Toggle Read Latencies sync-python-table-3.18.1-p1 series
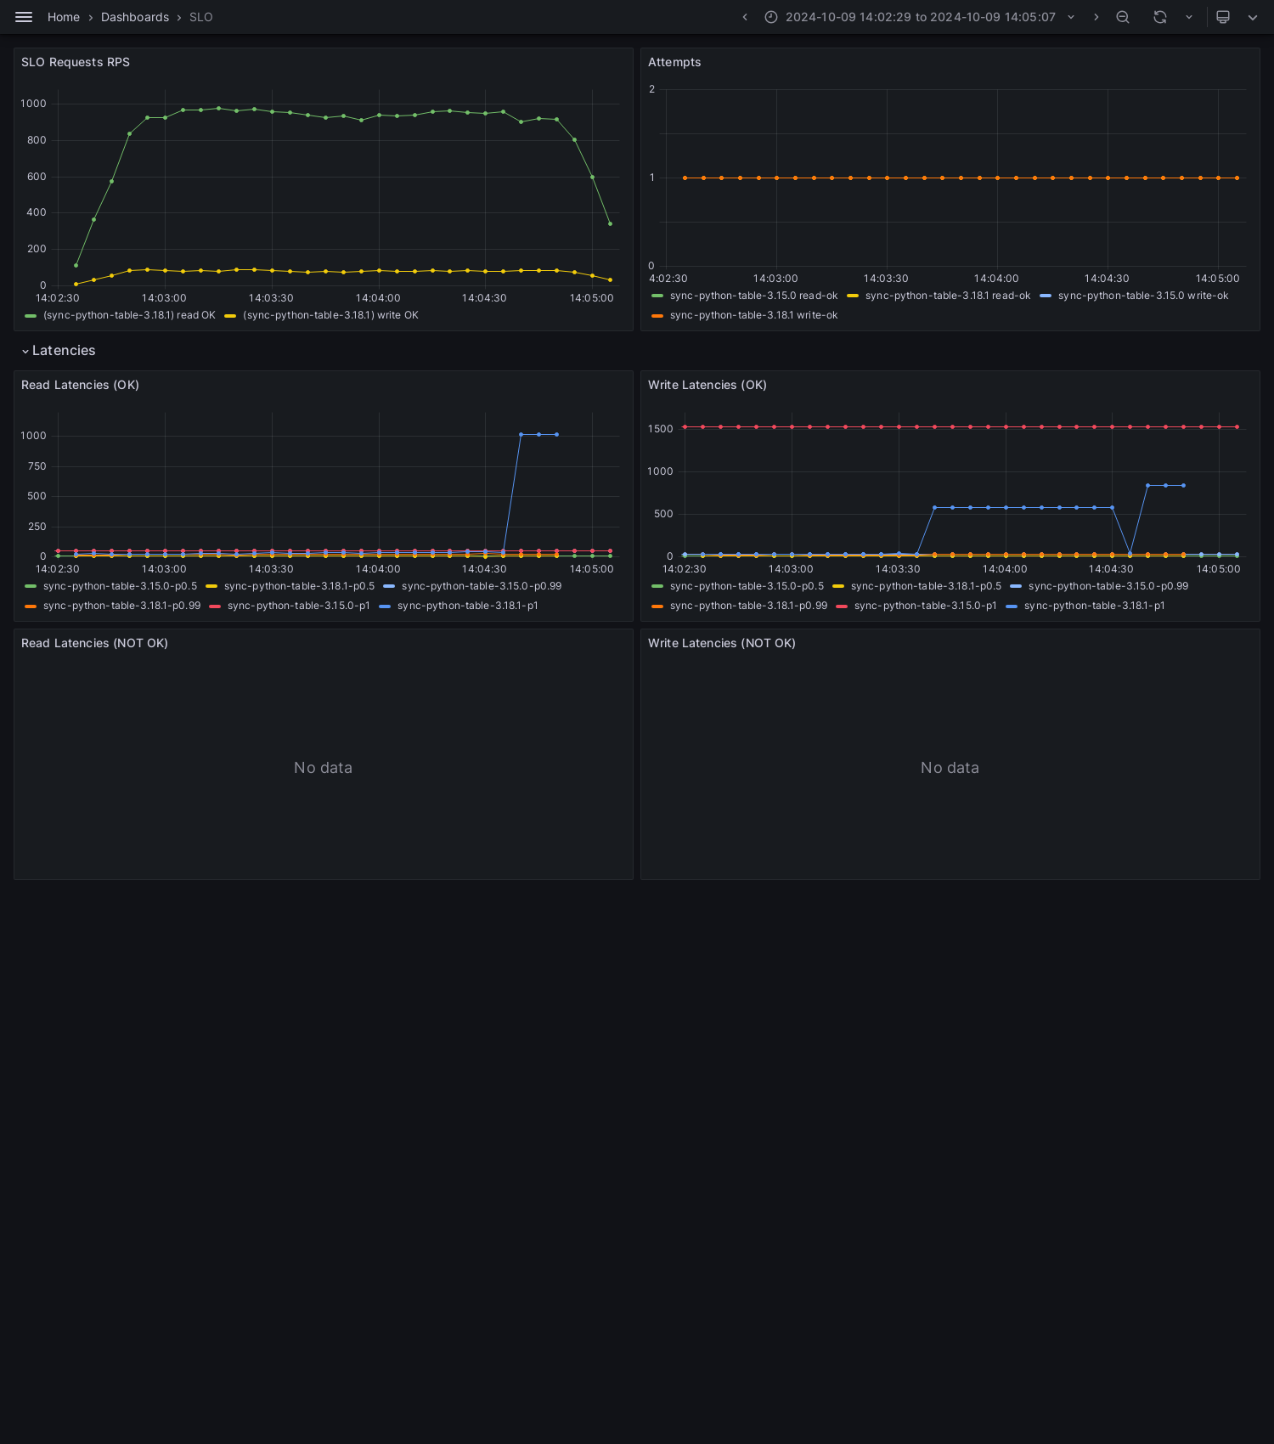The image size is (1274, 1444). [467, 606]
